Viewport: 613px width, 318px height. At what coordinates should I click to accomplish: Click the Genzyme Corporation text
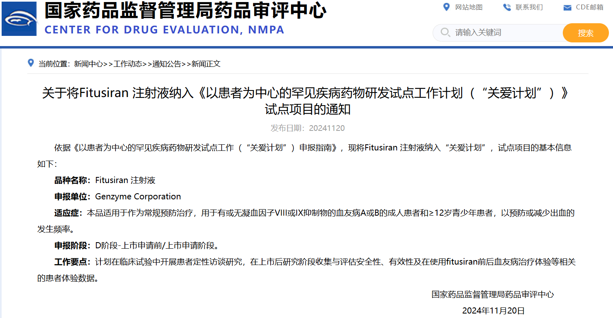tap(138, 197)
